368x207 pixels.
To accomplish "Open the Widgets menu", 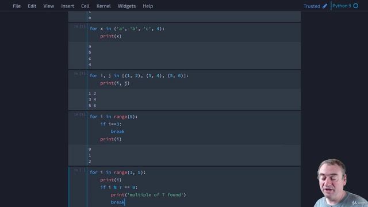I will tap(126, 6).
